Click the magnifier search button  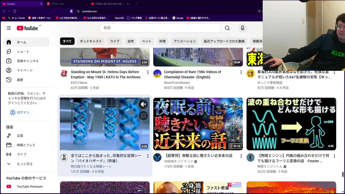tap(227, 28)
